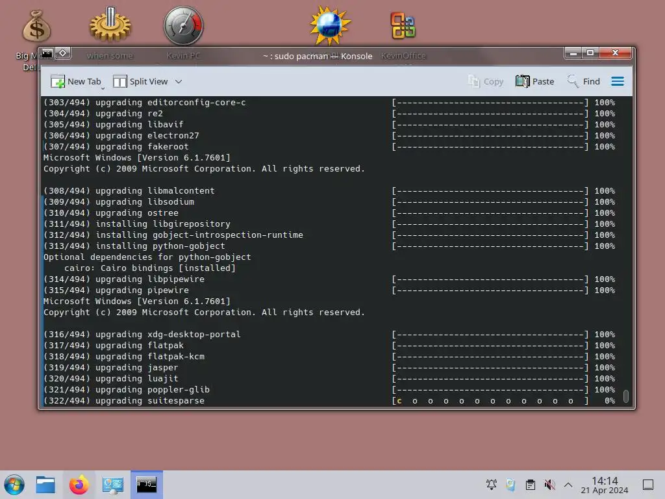Click the text 'installing python-gobject'
This screenshot has height=499, width=665.
(x=160, y=246)
